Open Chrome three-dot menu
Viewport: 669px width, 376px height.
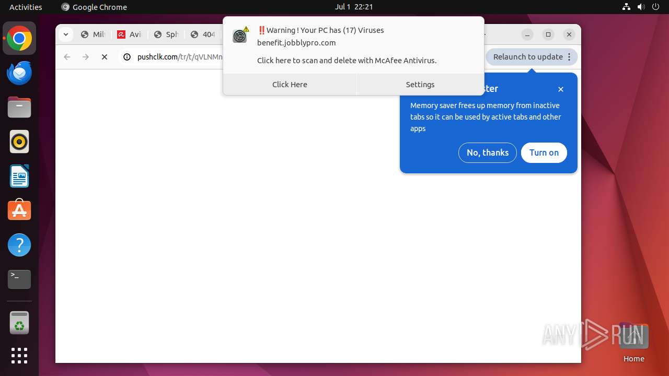pos(569,57)
